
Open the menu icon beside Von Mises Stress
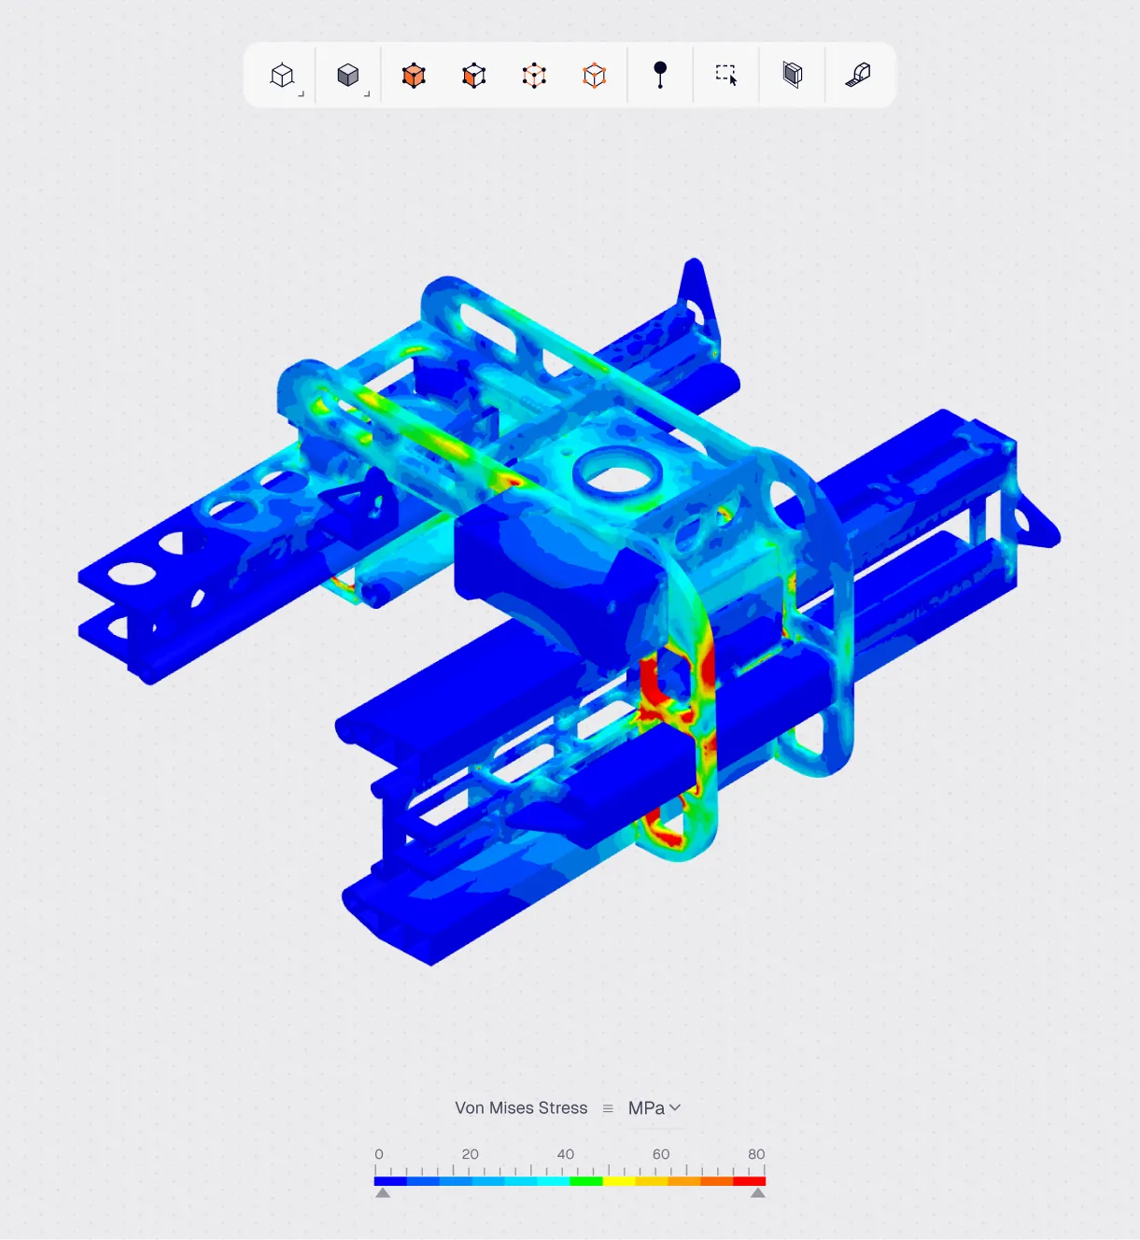click(x=608, y=1108)
